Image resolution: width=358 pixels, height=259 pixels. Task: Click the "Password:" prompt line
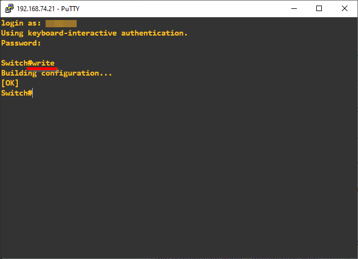[x=21, y=43]
